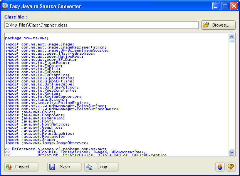Click 'import com.ms.fx.PeerConstants;' line
Screen dimensions: 240x176
click(x=41, y=91)
